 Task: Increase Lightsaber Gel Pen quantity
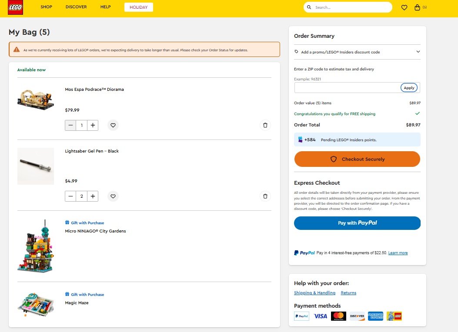click(93, 196)
